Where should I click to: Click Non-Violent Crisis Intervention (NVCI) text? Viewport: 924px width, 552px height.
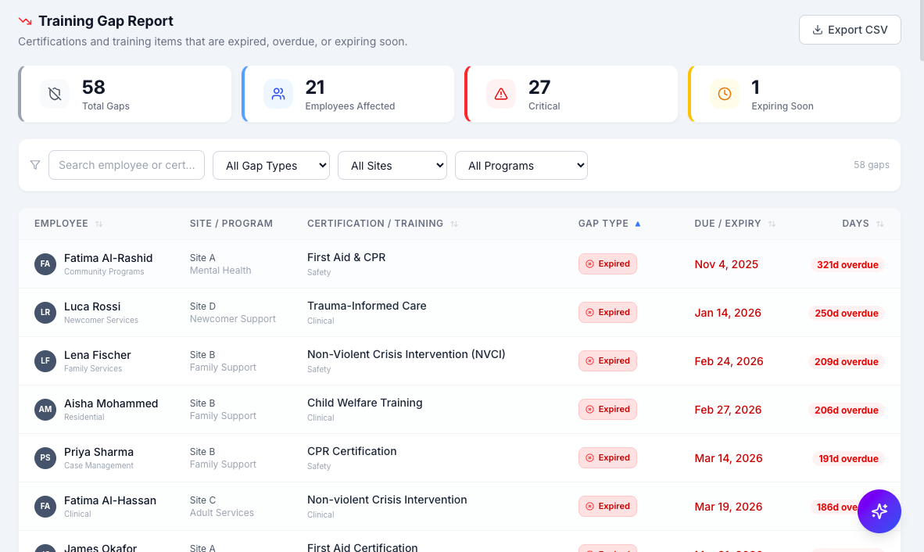click(x=406, y=354)
